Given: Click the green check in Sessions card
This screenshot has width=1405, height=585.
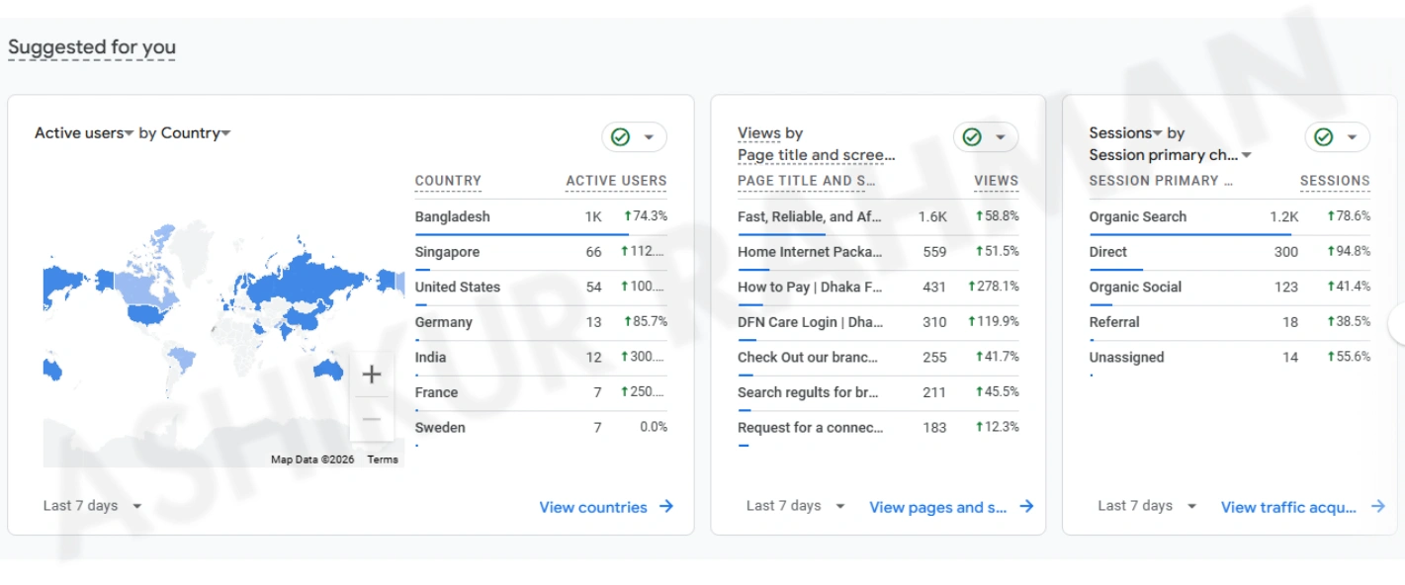Looking at the screenshot, I should pos(1324,137).
